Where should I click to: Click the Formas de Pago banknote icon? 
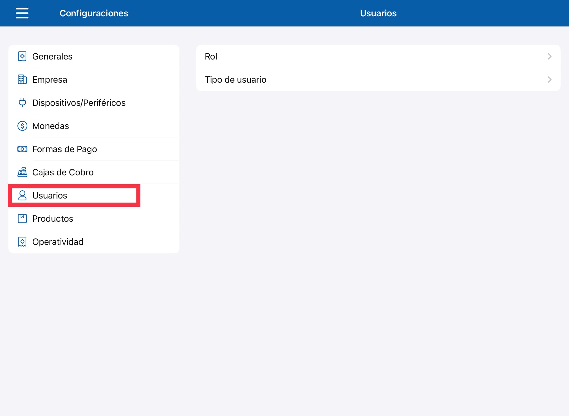pyautogui.click(x=22, y=149)
